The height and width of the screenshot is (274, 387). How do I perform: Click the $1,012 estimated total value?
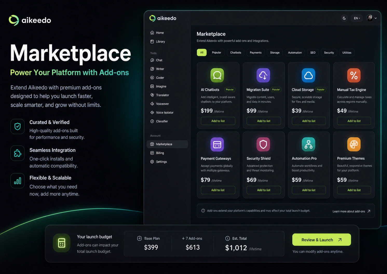[x=236, y=248]
